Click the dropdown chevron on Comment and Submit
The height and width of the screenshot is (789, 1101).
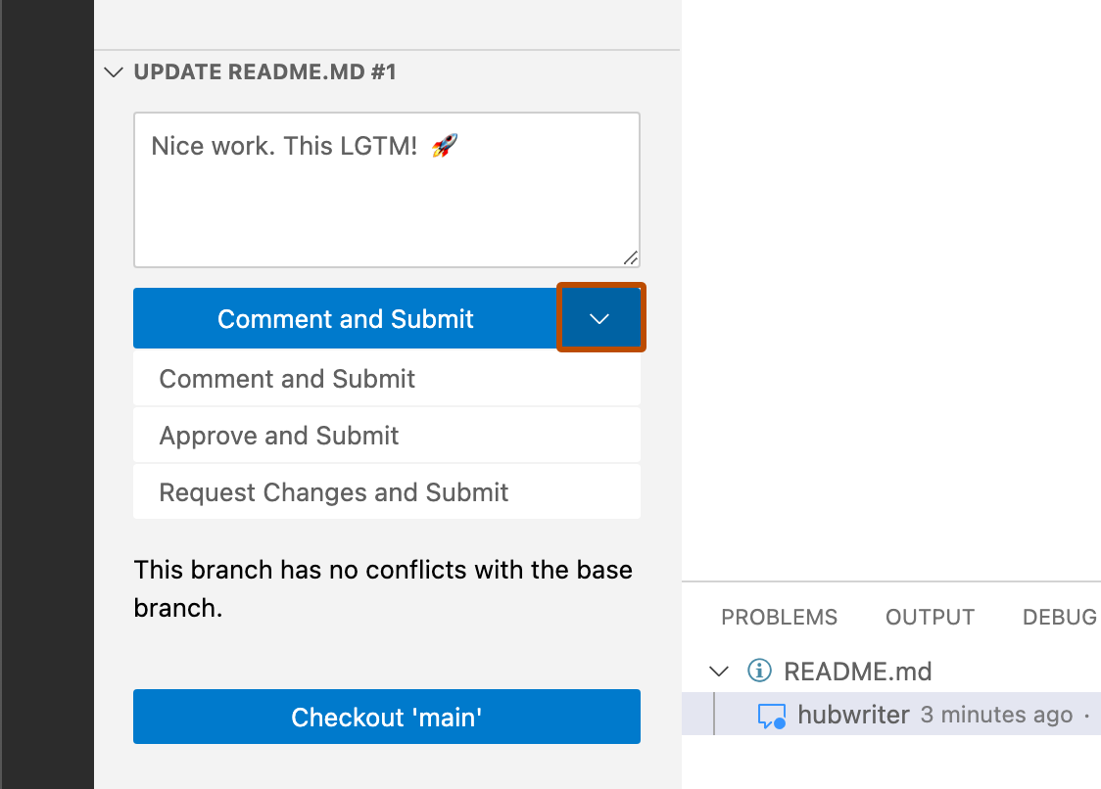coord(600,318)
